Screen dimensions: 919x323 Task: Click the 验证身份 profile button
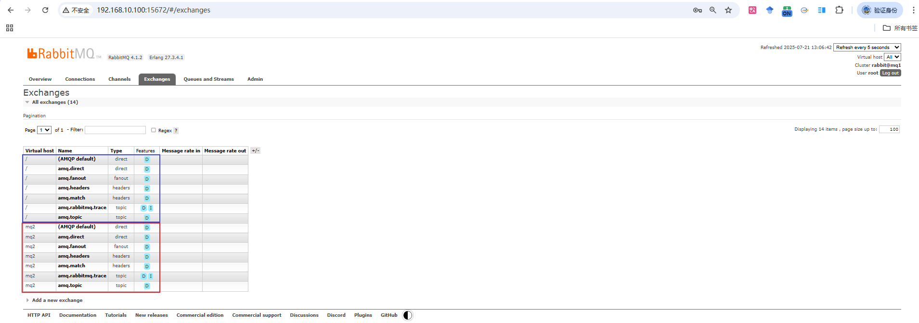[880, 10]
